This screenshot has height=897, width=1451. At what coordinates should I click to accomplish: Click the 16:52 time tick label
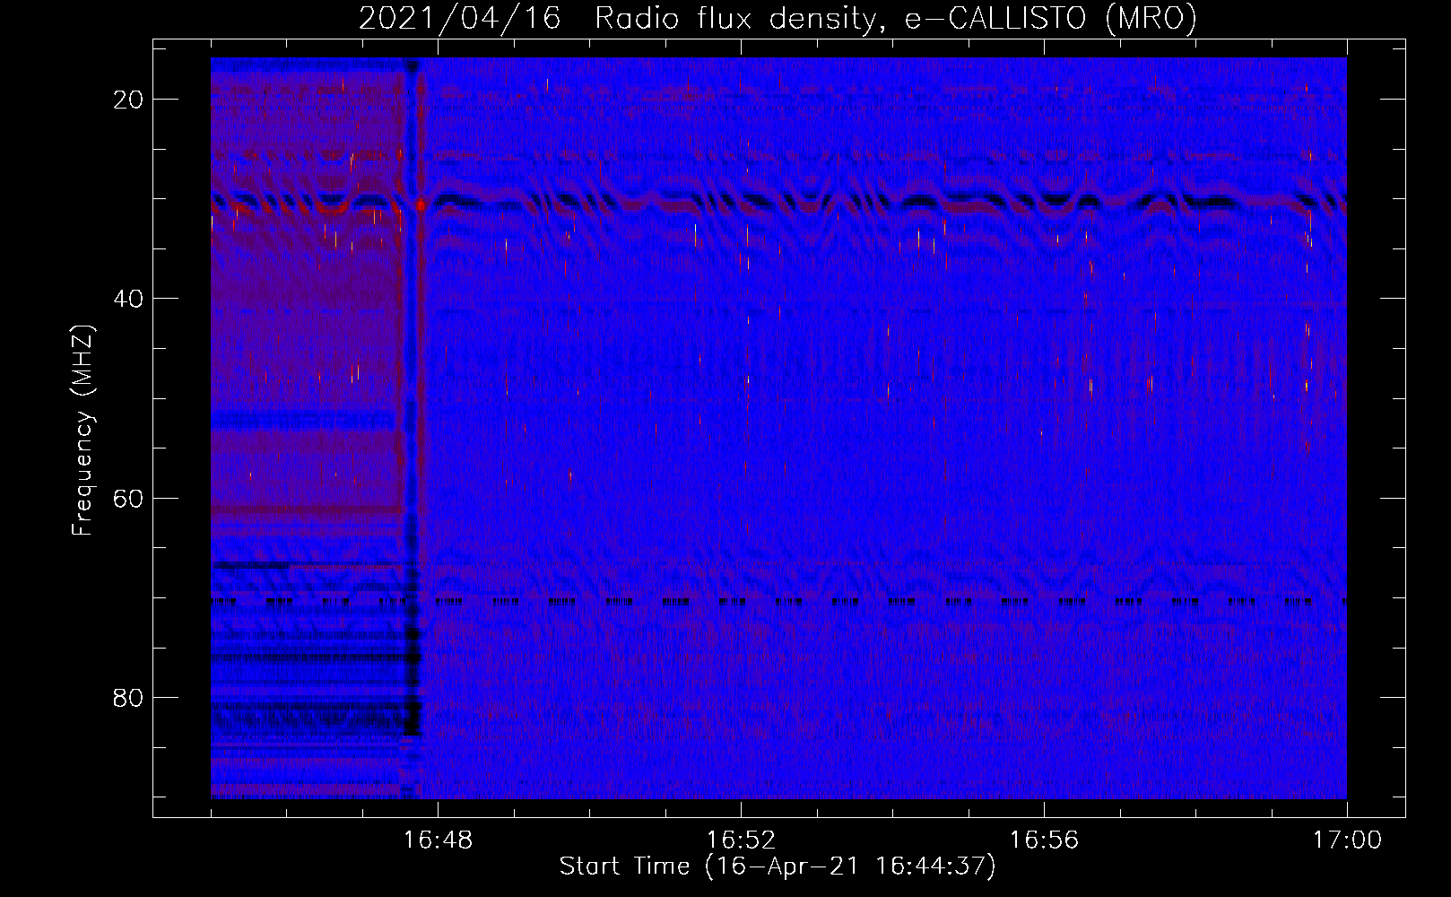(x=741, y=840)
